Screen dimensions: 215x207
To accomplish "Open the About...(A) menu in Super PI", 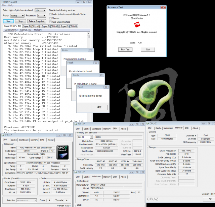I will tap(26, 30).
